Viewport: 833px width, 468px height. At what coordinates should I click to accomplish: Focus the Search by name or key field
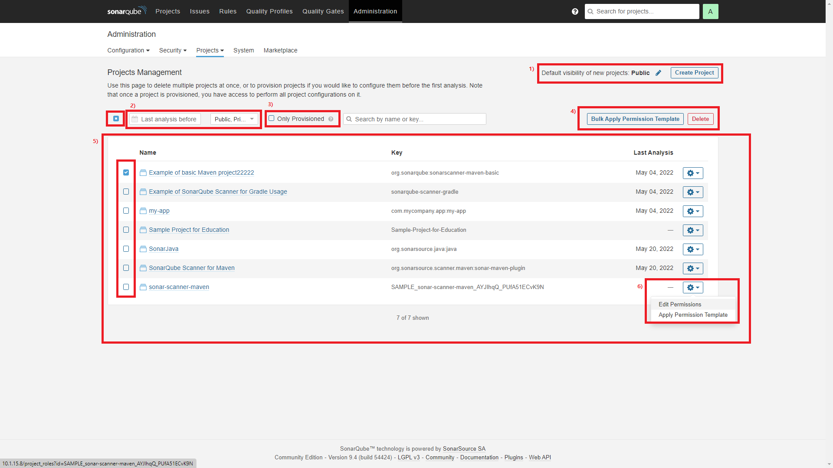click(415, 119)
